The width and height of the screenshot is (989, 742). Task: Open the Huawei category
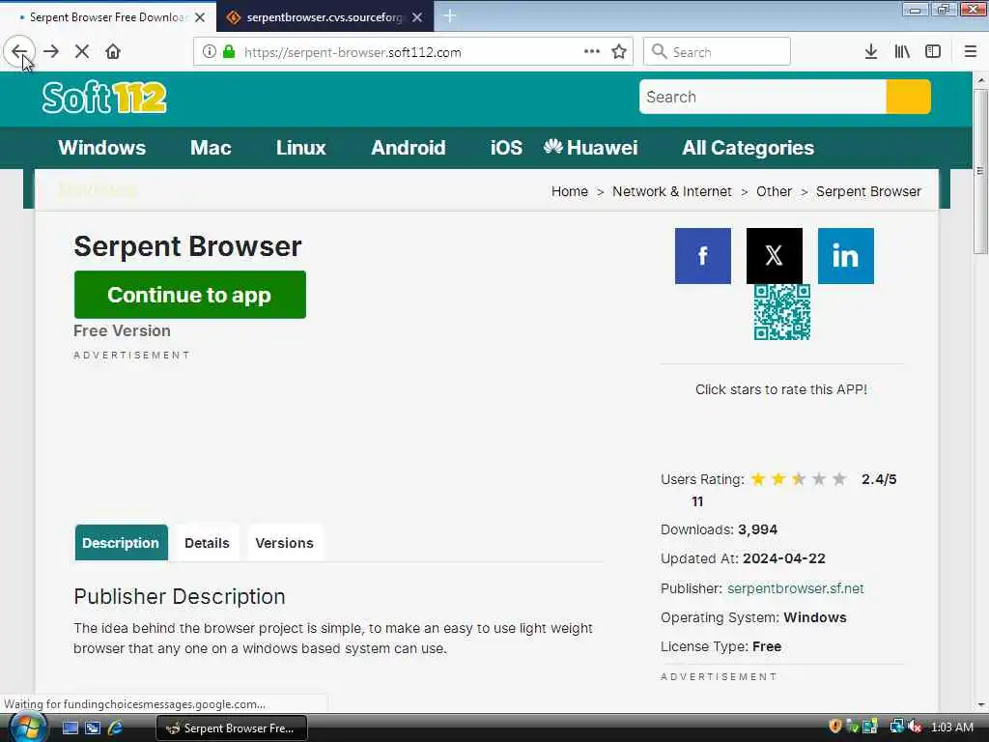[x=590, y=148]
